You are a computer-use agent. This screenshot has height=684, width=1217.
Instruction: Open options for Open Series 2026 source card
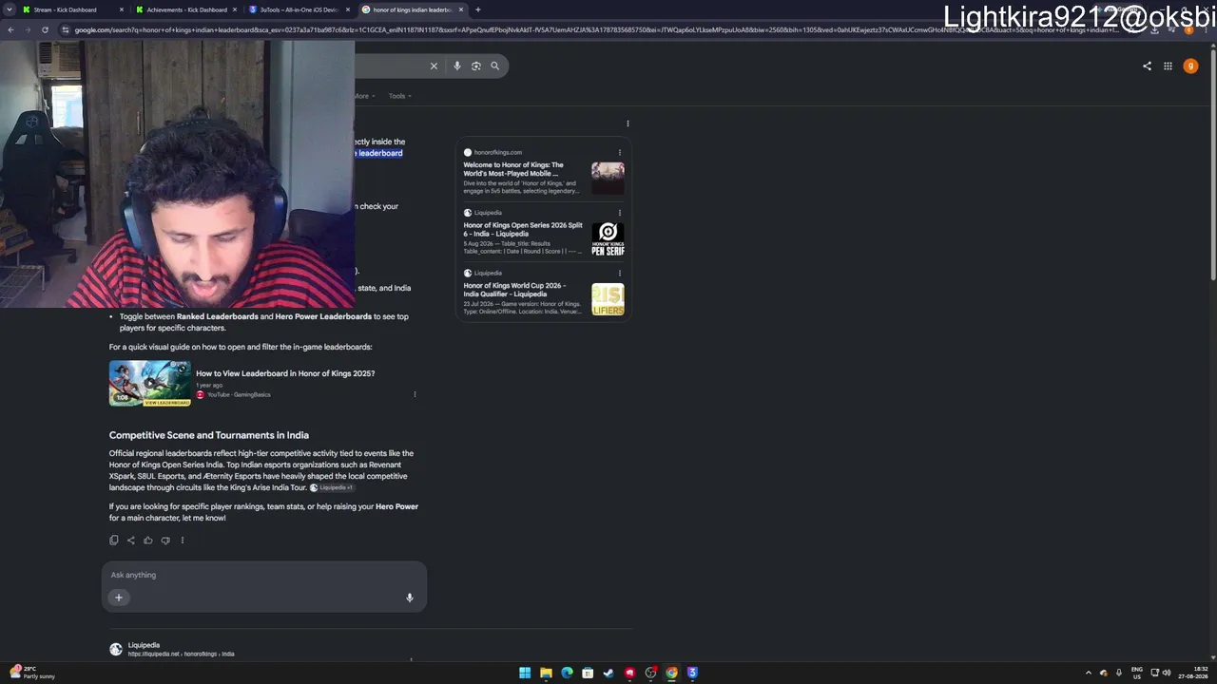tap(620, 213)
